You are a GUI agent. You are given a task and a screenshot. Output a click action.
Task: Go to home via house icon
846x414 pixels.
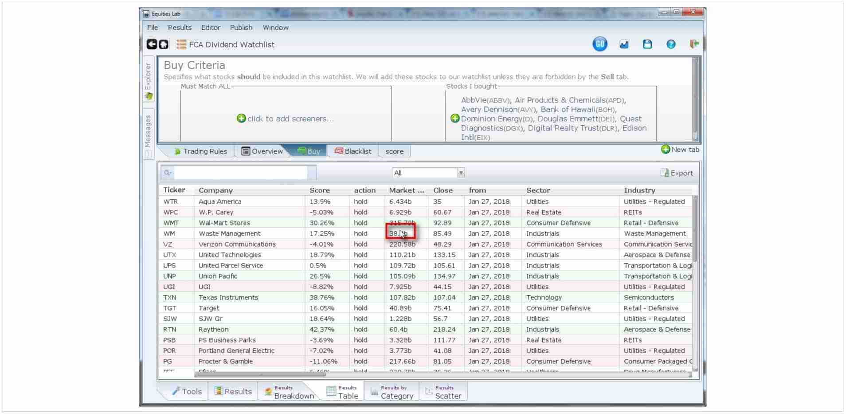point(164,44)
